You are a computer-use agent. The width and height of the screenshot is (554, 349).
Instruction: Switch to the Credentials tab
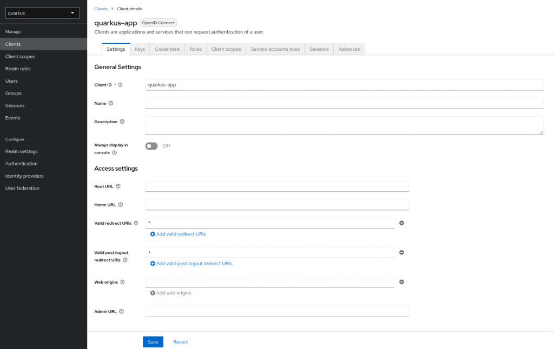coord(167,49)
